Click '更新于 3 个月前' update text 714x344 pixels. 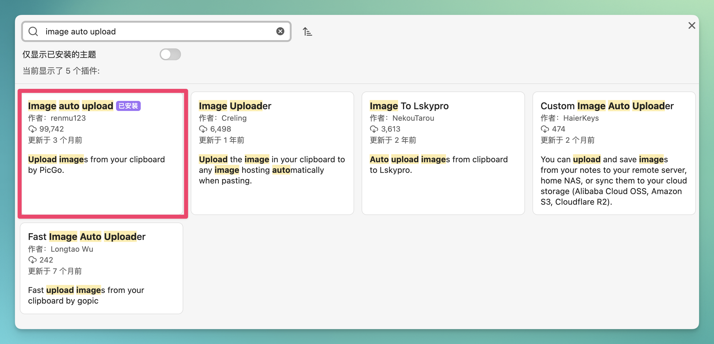tap(55, 140)
